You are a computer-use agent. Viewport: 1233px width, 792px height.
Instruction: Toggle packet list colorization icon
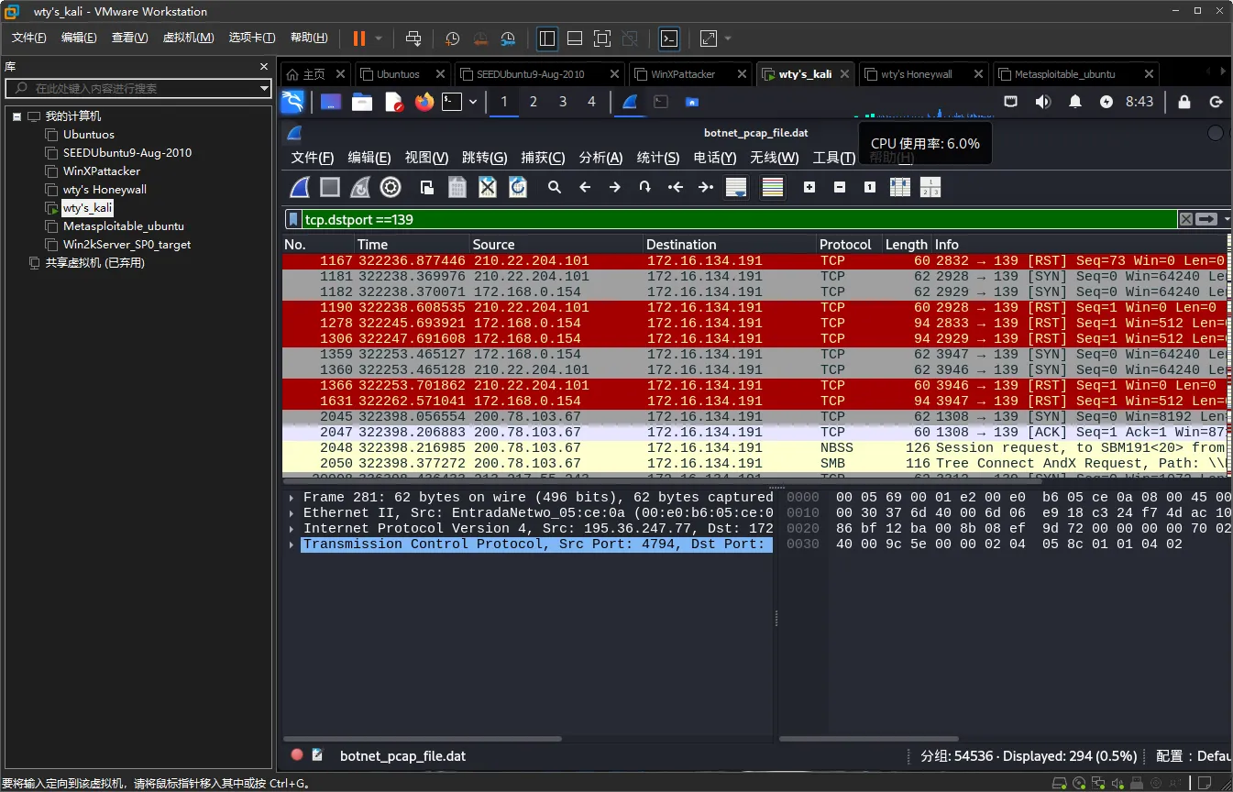coord(773,188)
